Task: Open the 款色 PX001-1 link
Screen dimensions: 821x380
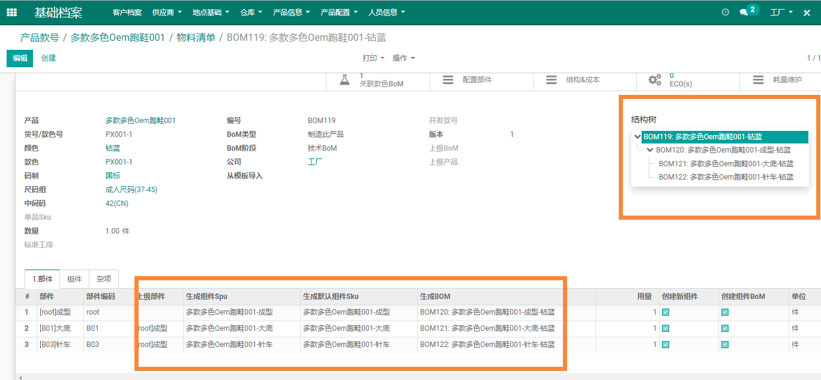Action: tap(119, 162)
